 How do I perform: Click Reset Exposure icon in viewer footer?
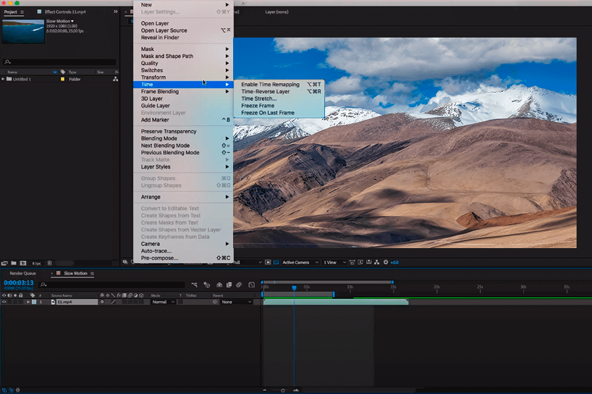pos(386,262)
